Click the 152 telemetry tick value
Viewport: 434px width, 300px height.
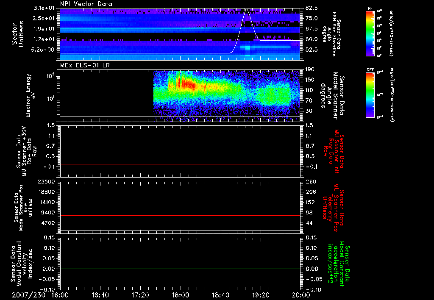tap(310, 202)
